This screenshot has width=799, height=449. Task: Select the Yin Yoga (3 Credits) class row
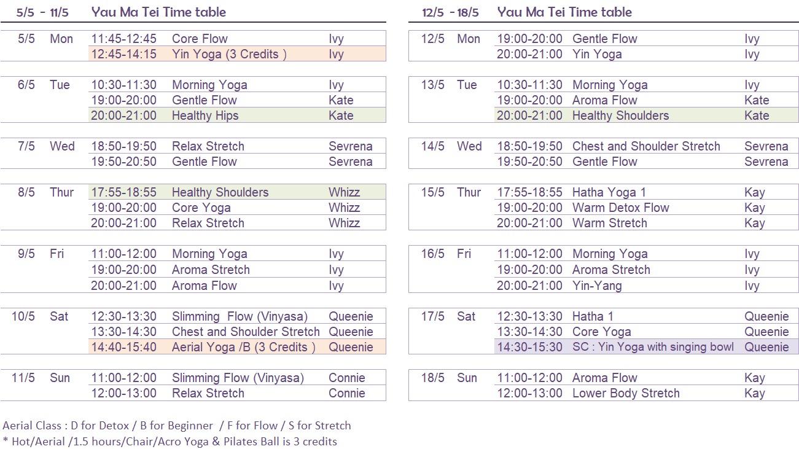pyautogui.click(x=237, y=54)
